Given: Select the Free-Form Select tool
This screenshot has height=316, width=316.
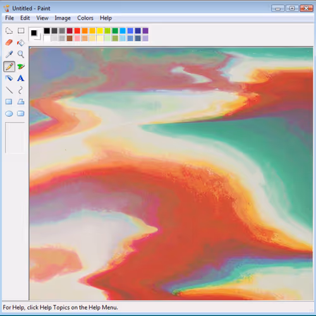Looking at the screenshot, I should coord(9,31).
